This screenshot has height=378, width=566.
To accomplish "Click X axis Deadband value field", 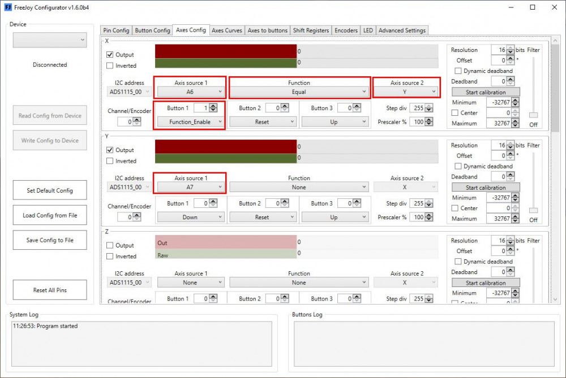I will pyautogui.click(x=499, y=81).
